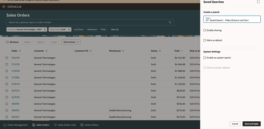The height and width of the screenshot is (129, 264).
Task: Sort by the Order column arrows
Action: [x=20, y=51]
